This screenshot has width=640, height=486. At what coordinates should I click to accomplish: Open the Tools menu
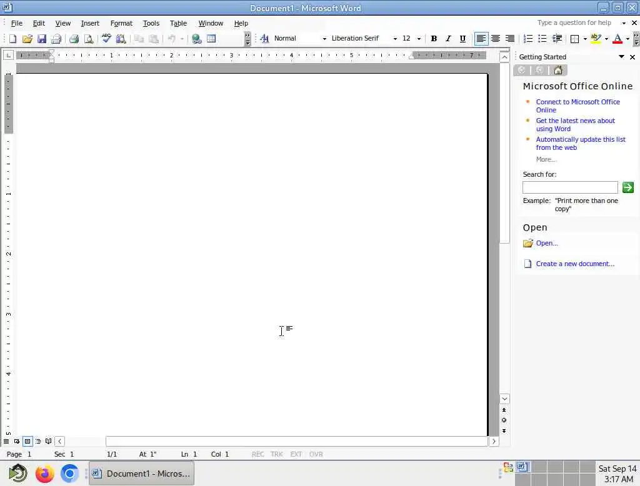(151, 23)
